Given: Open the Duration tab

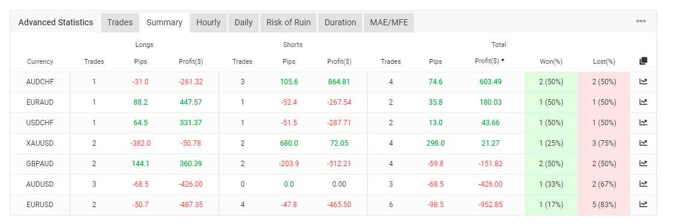Looking at the screenshot, I should click(340, 23).
